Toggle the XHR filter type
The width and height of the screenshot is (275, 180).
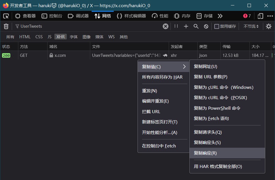click(60, 37)
